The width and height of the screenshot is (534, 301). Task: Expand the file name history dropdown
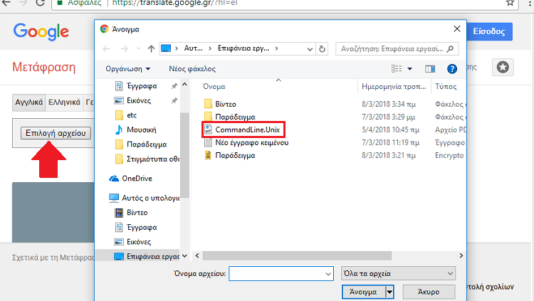328,274
